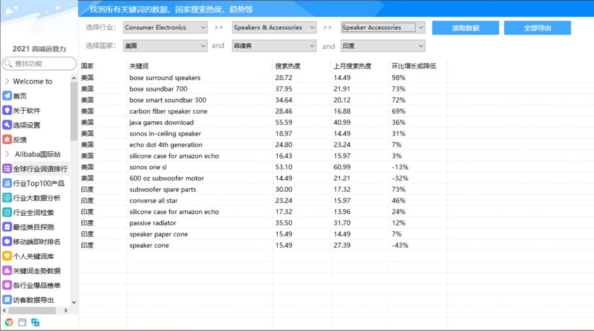Select row 'converse all star'
Screen dimensions: 594x331
pyautogui.click(x=263, y=201)
